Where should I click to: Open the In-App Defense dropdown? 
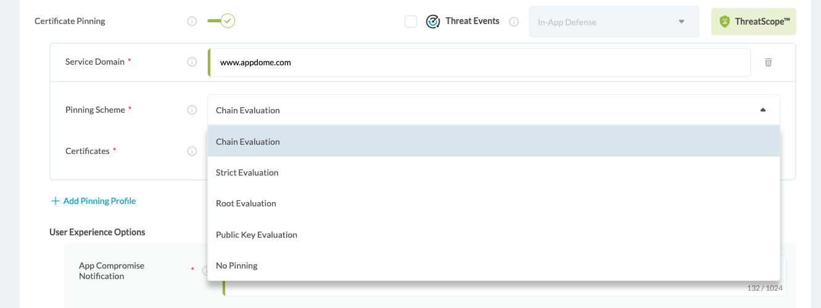point(613,22)
